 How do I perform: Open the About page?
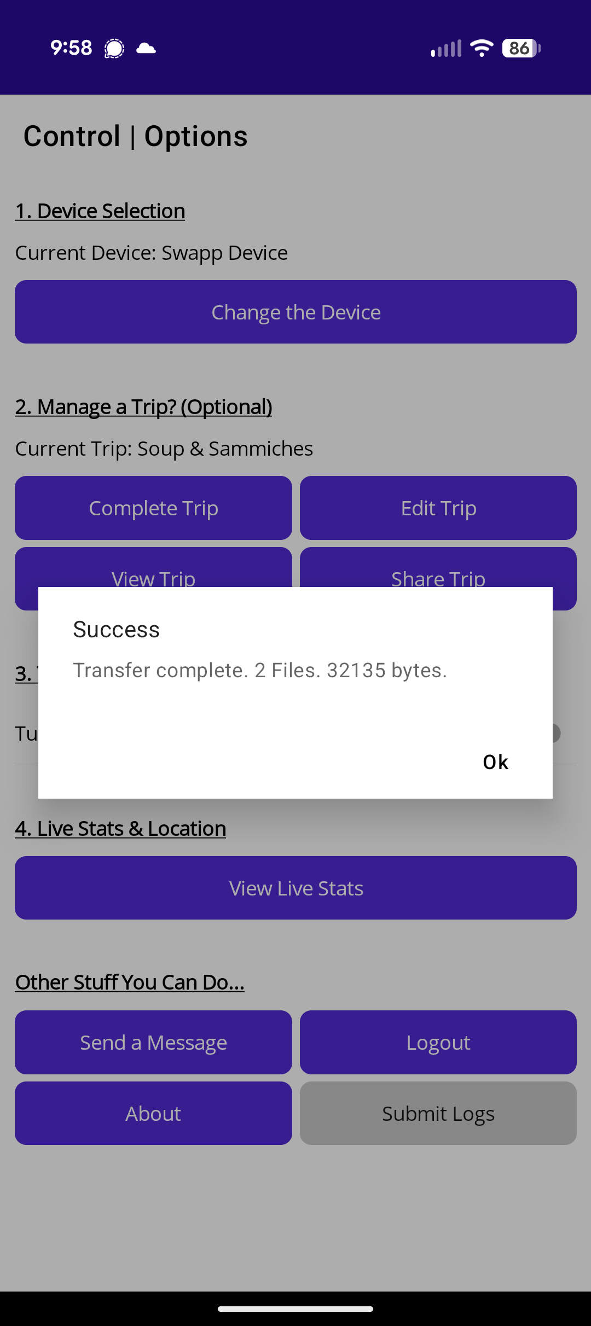click(153, 1113)
